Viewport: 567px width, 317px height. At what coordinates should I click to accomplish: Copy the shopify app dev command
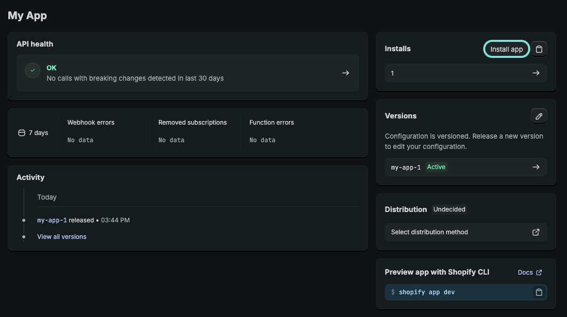point(539,292)
